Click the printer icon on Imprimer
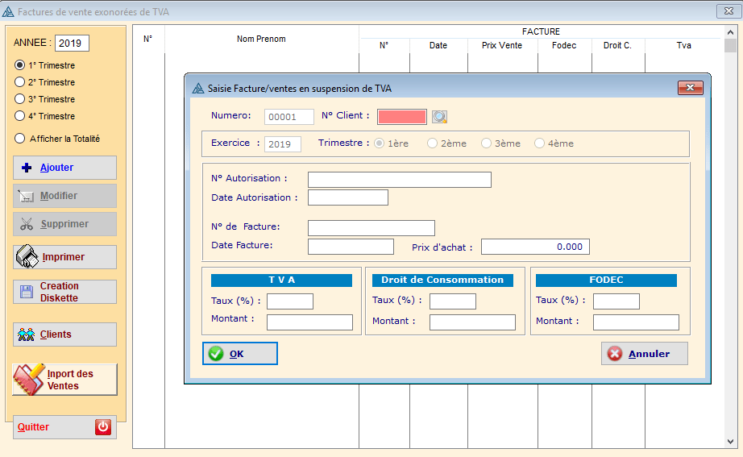743x457 pixels. [27, 256]
